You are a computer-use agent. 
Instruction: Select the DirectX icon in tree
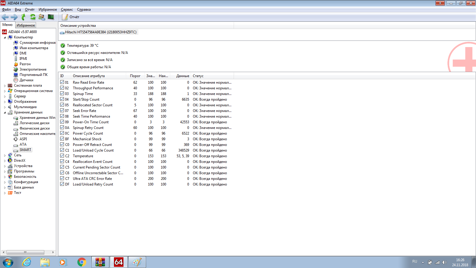10,161
